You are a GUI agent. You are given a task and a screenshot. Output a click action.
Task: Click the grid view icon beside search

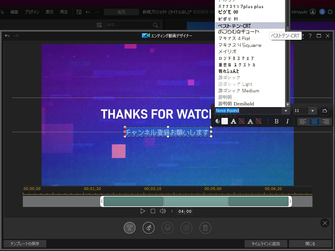pos(99,25)
